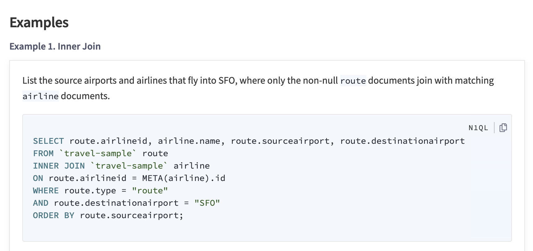Click the "route" string in the WHERE clause
The width and height of the screenshot is (533, 251).
tap(150, 190)
